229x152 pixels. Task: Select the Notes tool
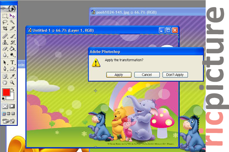5,76
